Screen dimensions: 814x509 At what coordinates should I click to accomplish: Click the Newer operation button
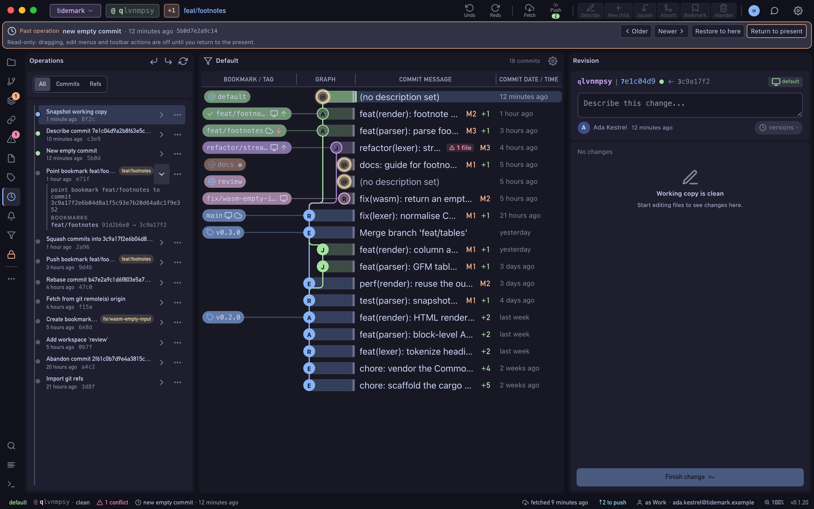click(x=671, y=31)
